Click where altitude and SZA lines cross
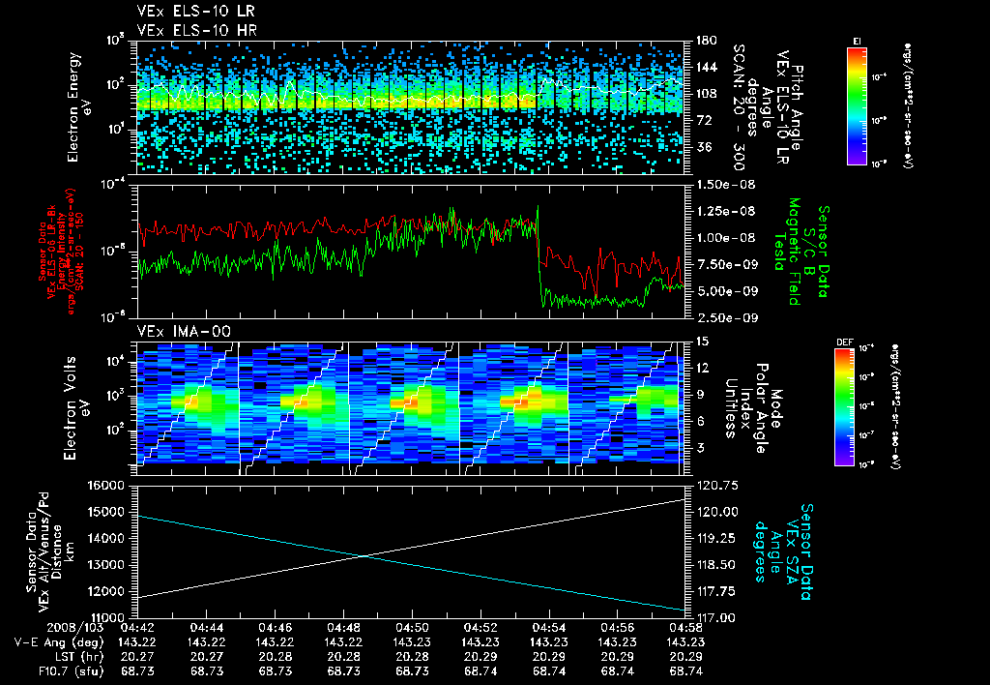990x685 pixels. (x=364, y=556)
